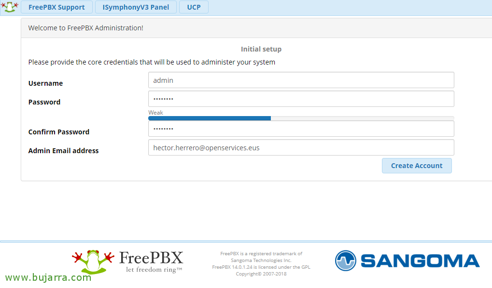
Task: Open the FreePBX Support tab
Action: 57,7
